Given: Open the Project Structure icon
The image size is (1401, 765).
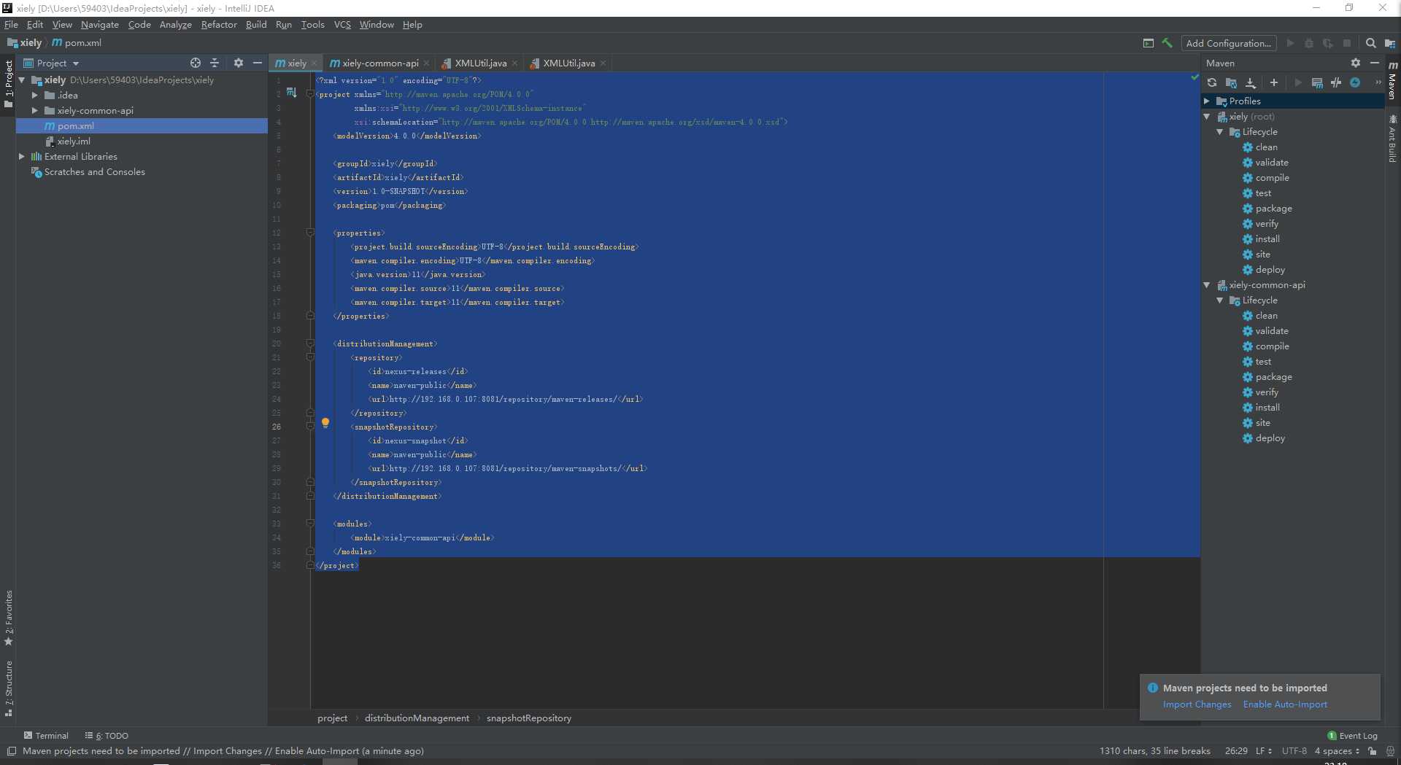Looking at the screenshot, I should point(1390,43).
